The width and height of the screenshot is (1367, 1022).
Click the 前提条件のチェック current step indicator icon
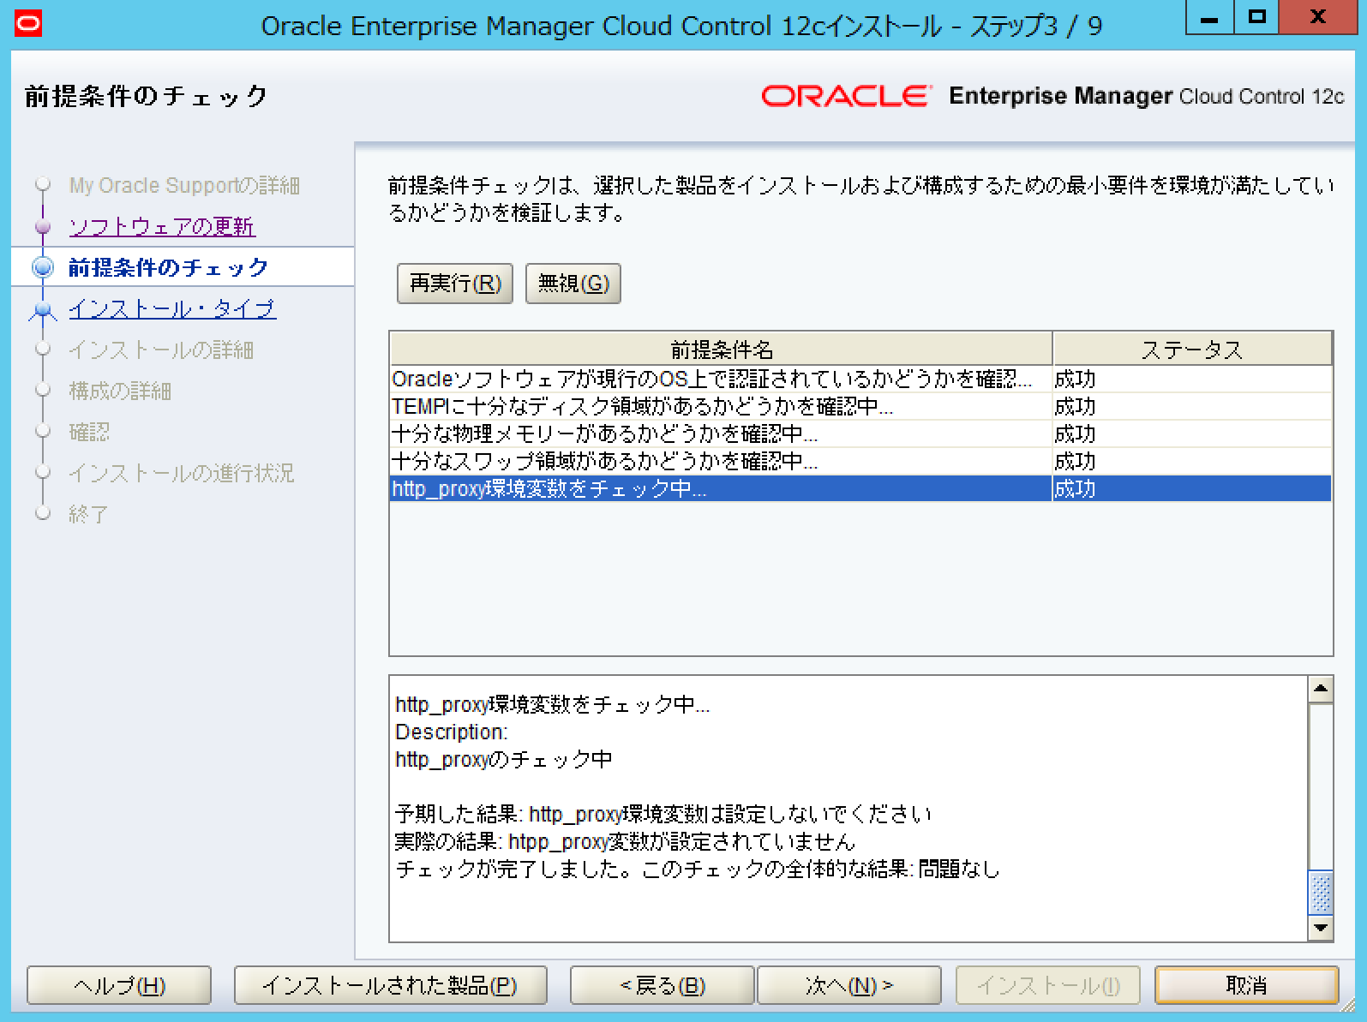(x=43, y=268)
